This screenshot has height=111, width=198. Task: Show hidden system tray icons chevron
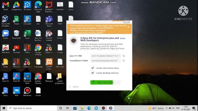[166, 108]
